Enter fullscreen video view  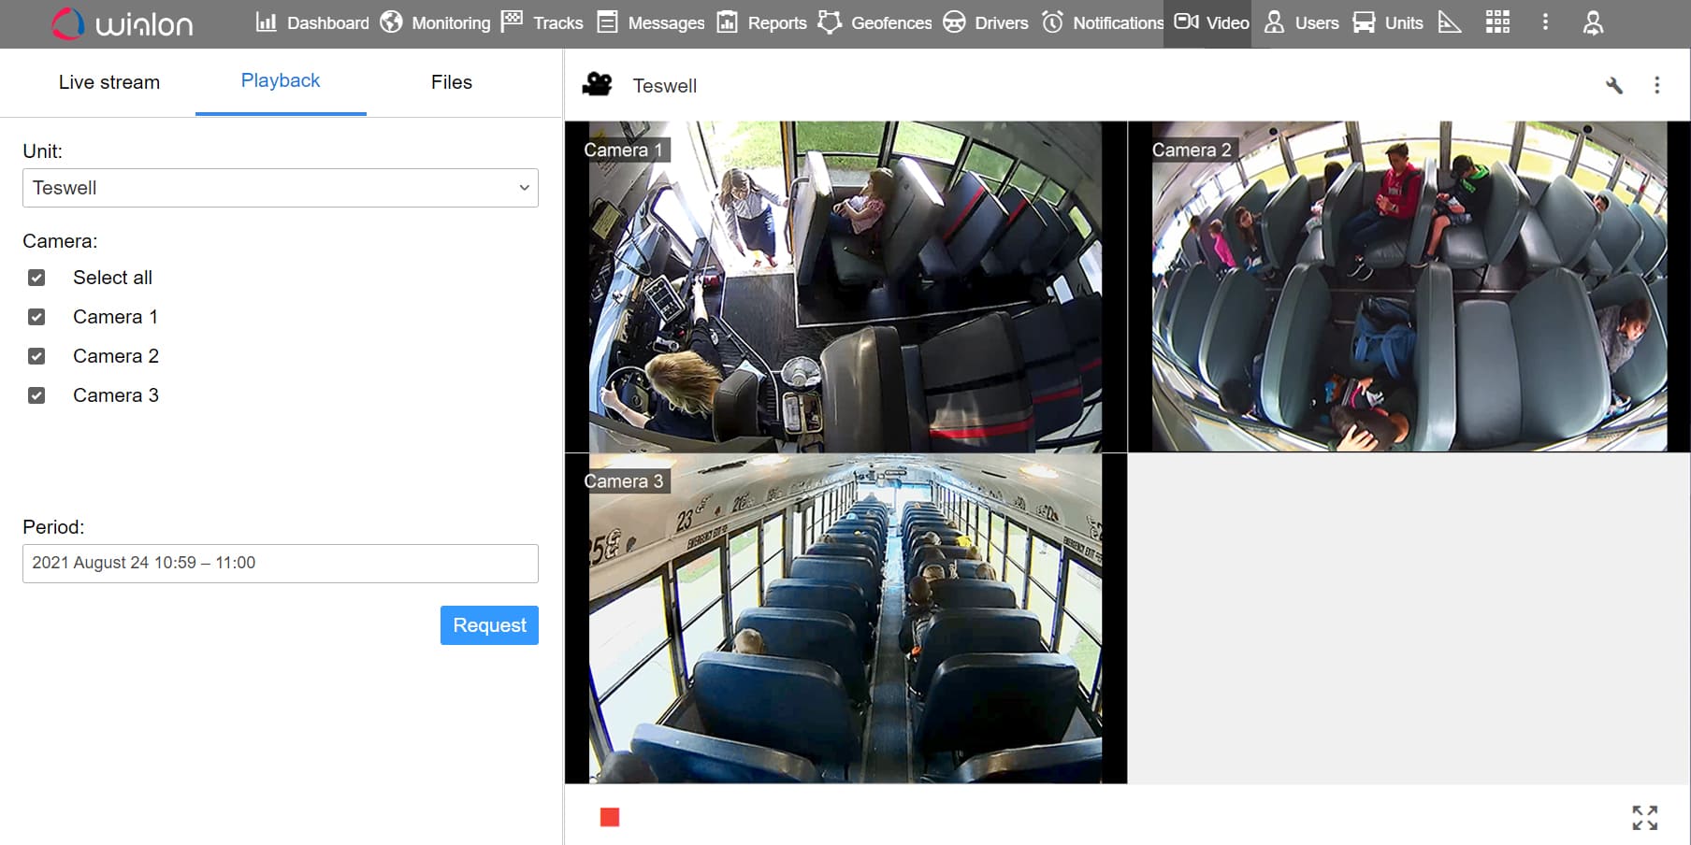click(x=1644, y=818)
